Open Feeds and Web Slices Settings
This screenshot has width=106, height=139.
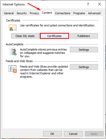coord(84,67)
